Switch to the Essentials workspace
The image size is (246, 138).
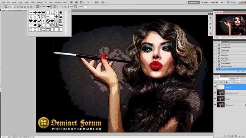click(194, 2)
